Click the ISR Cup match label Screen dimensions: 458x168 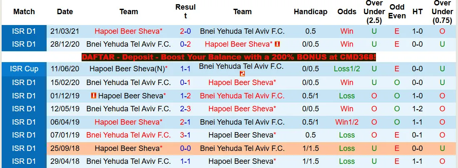[x=24, y=69]
